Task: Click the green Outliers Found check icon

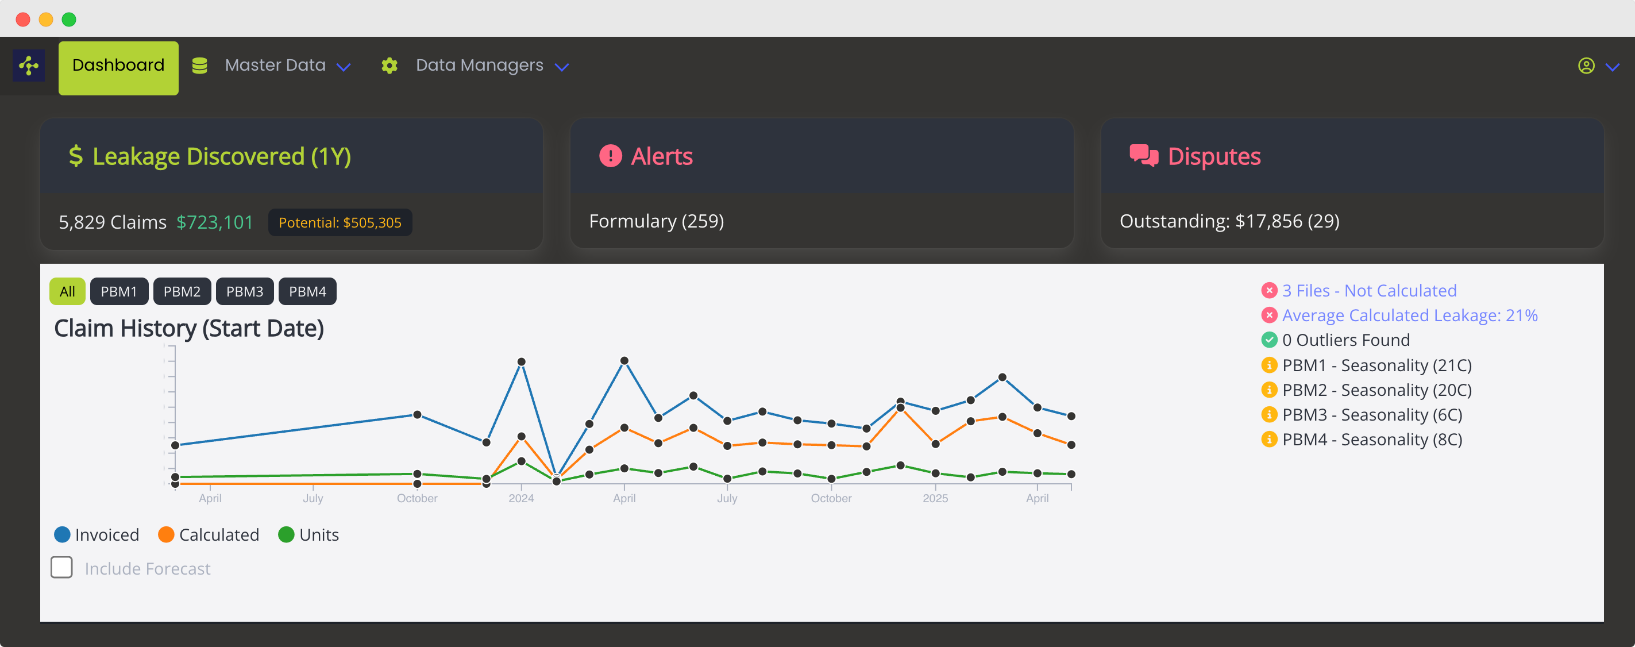Action: tap(1269, 340)
